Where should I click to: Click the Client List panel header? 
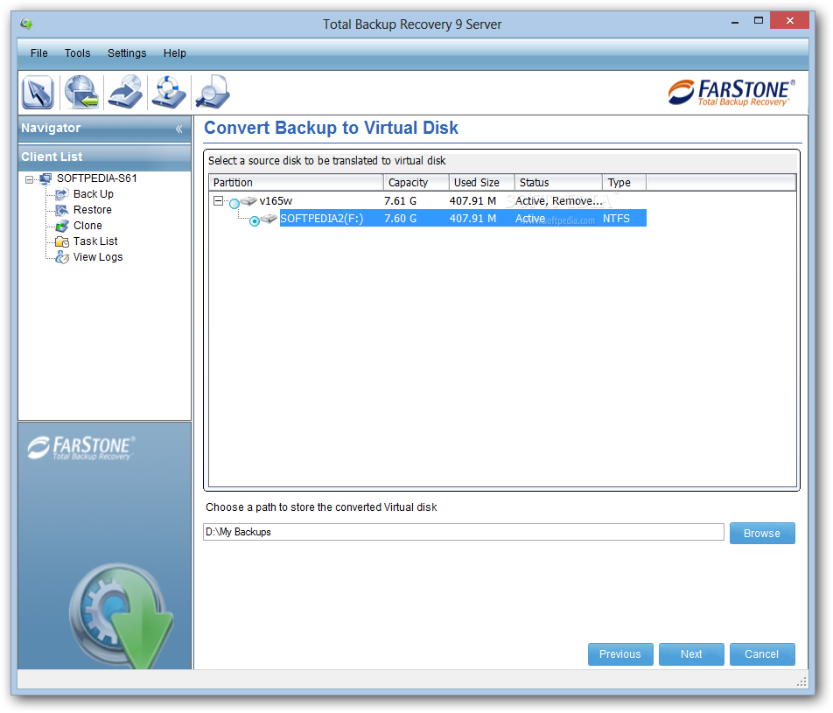click(105, 157)
